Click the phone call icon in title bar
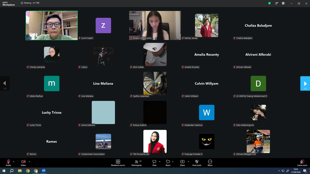 [x=277, y=3]
